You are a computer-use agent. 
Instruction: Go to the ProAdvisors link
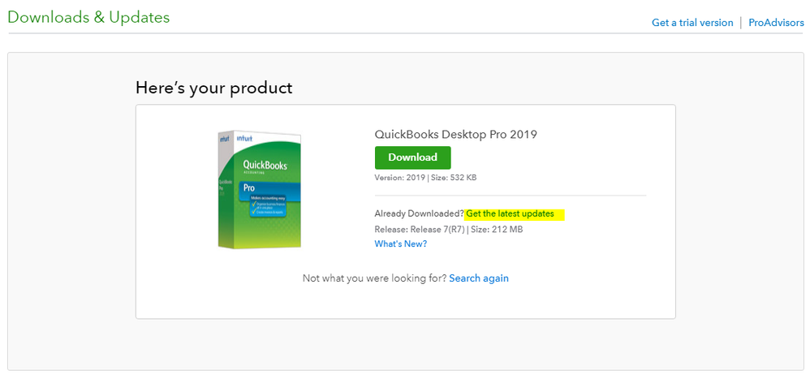(x=775, y=23)
